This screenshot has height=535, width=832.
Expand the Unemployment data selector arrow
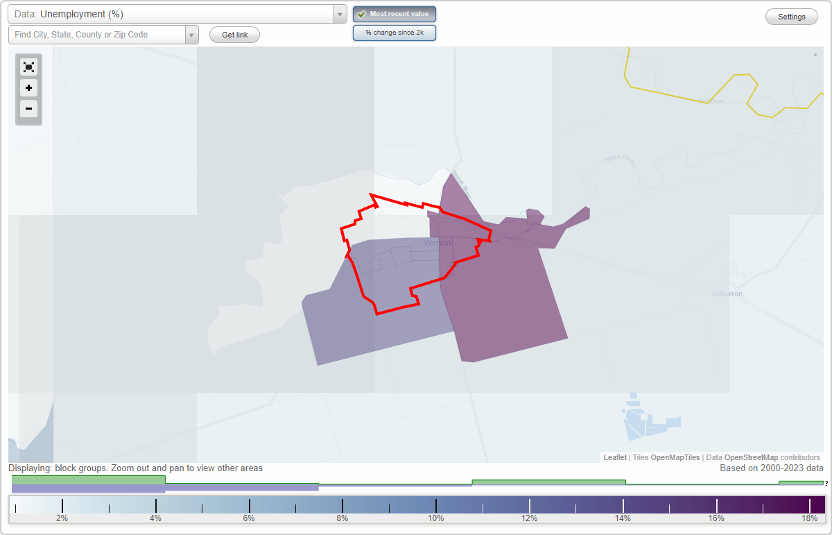[x=339, y=13]
